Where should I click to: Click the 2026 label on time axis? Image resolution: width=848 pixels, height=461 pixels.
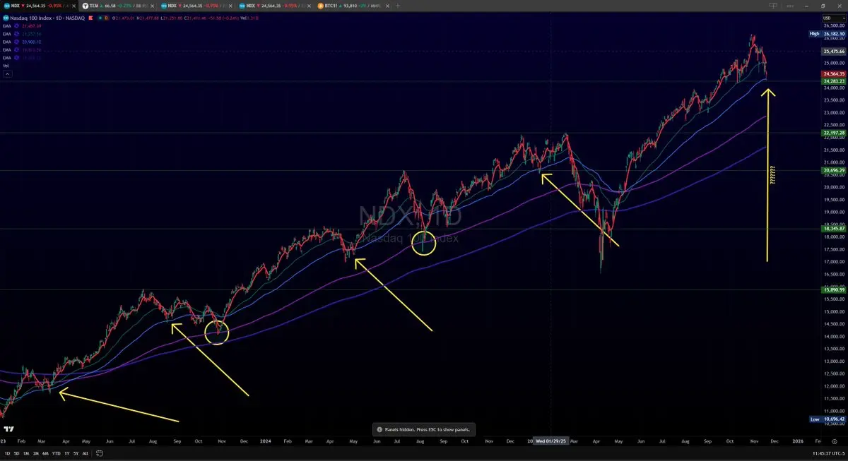coord(797,441)
